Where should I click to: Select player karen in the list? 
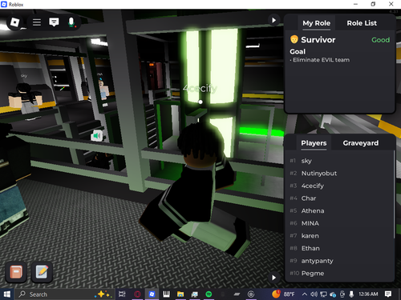pos(339,236)
